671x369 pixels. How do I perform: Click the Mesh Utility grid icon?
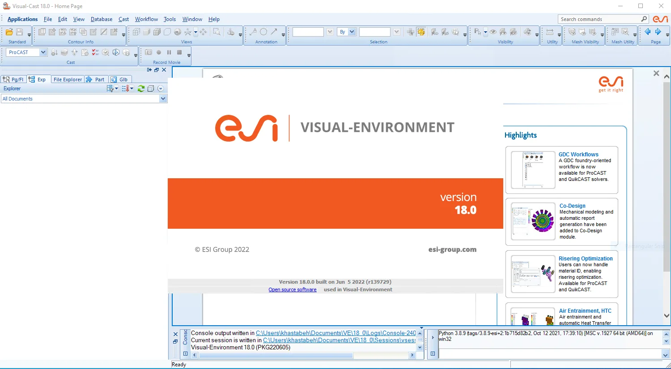615,32
